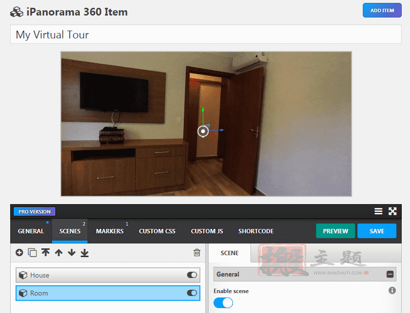Collapse the General section
This screenshot has width=410, height=313.
click(390, 274)
